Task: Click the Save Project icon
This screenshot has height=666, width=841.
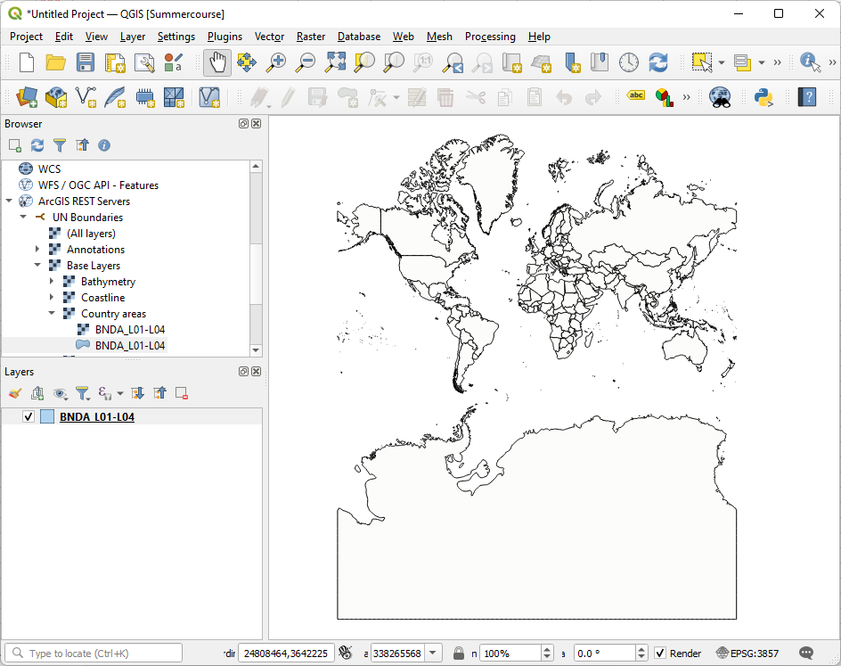Action: pyautogui.click(x=85, y=63)
